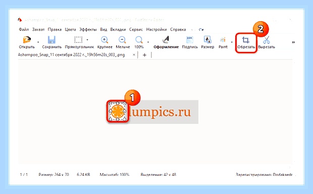Click the 6.24 KB file size status
The image size is (313, 194).
pos(83,175)
